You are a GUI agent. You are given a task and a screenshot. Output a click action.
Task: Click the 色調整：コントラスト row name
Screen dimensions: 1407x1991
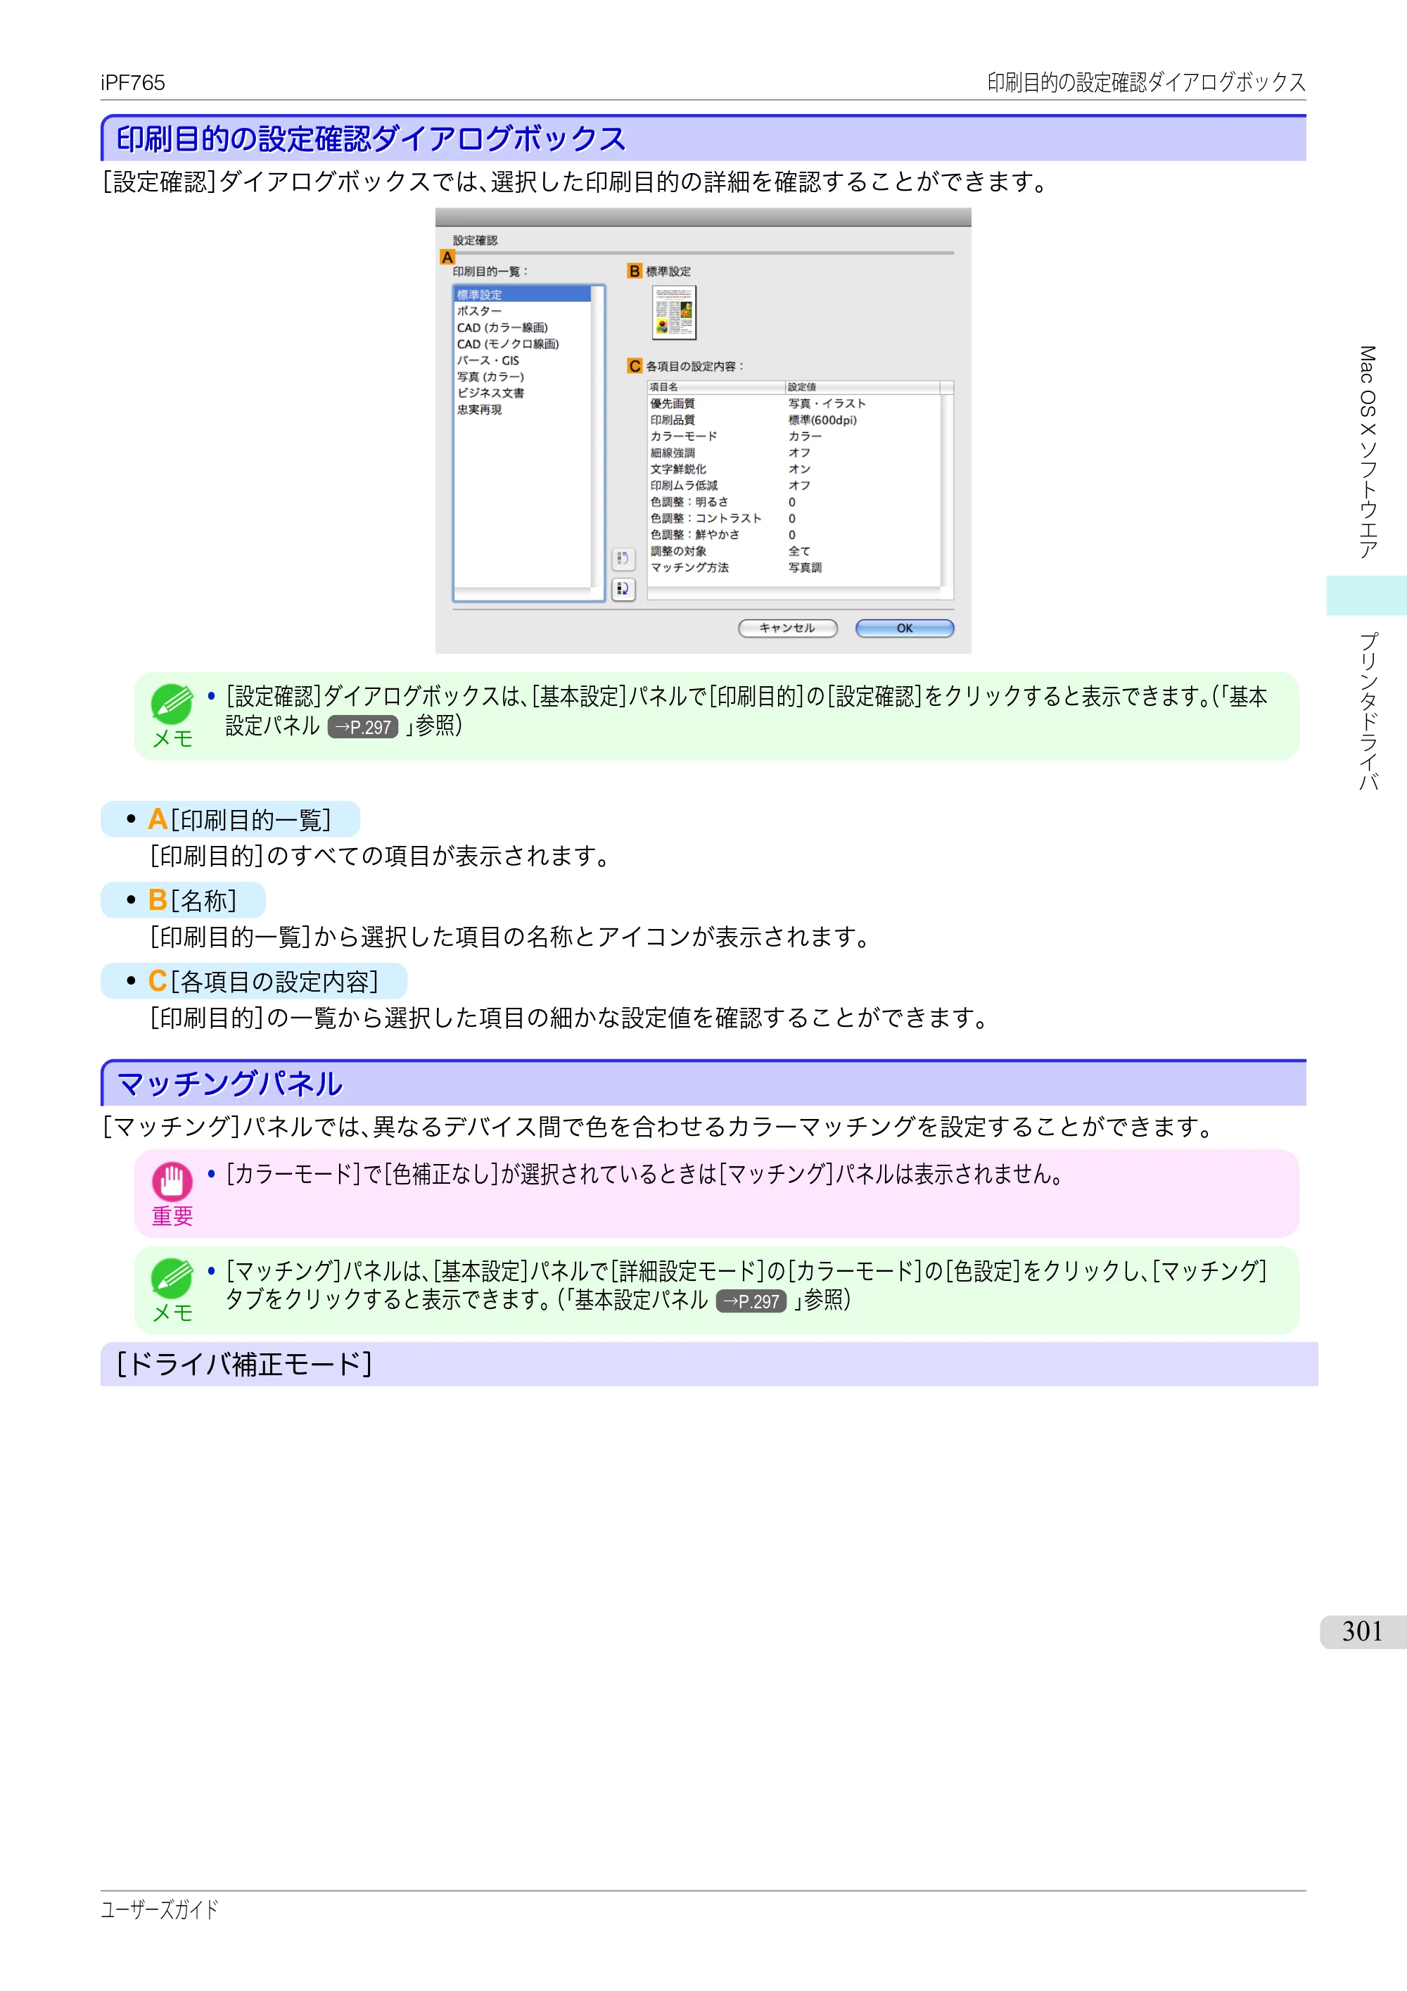click(706, 519)
